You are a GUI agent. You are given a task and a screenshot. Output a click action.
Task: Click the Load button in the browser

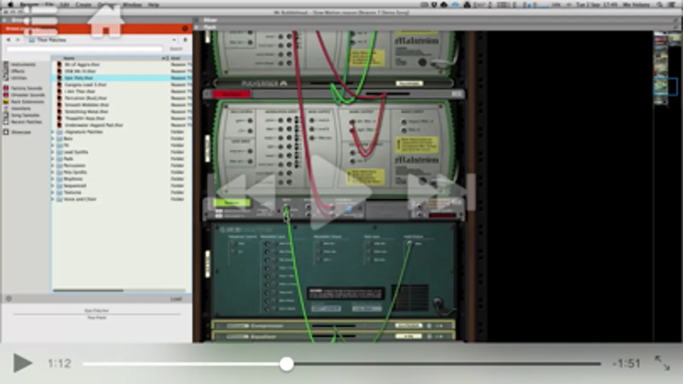tap(176, 299)
